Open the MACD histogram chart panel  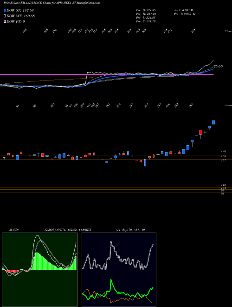coord(39,270)
